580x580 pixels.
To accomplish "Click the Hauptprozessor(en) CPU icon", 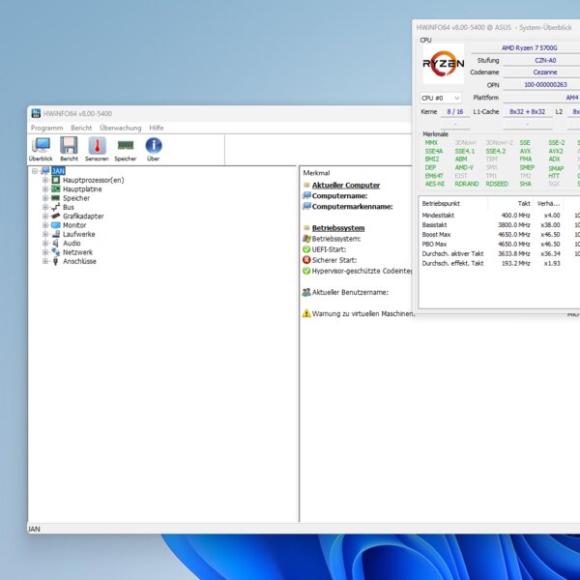I will click(55, 180).
